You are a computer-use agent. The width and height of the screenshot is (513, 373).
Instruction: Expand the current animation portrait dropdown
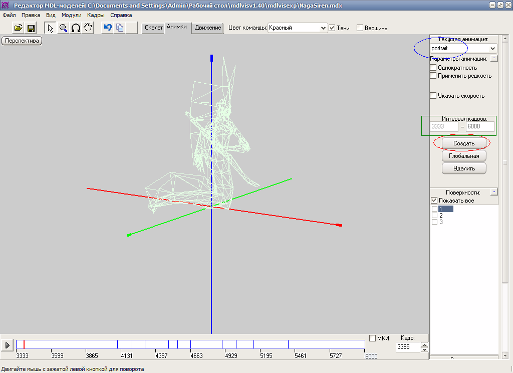click(x=492, y=49)
